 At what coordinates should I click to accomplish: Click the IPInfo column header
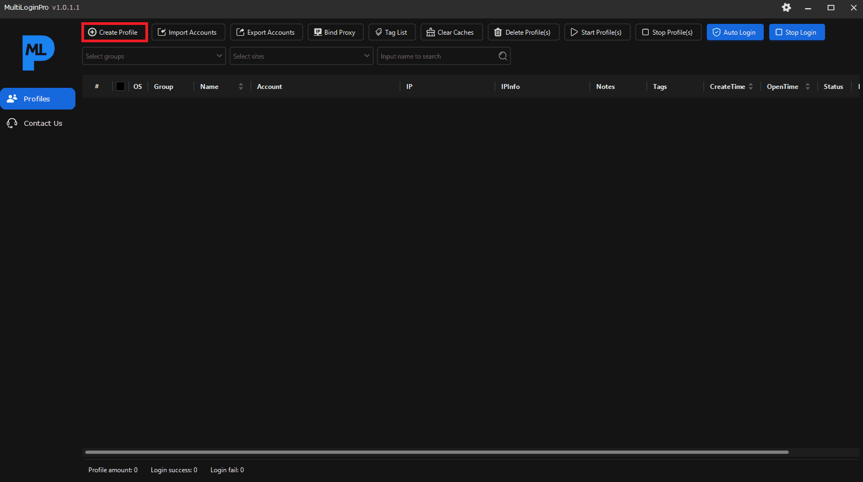(510, 87)
